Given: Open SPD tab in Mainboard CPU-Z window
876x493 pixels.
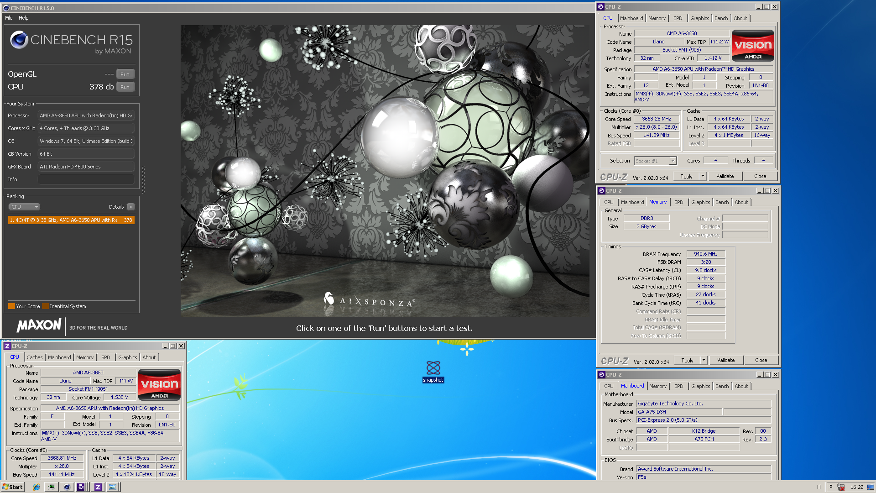Looking at the screenshot, I should pyautogui.click(x=679, y=386).
